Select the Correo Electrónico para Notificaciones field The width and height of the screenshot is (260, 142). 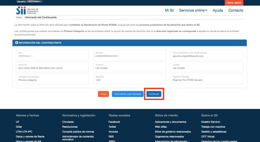coord(206,55)
